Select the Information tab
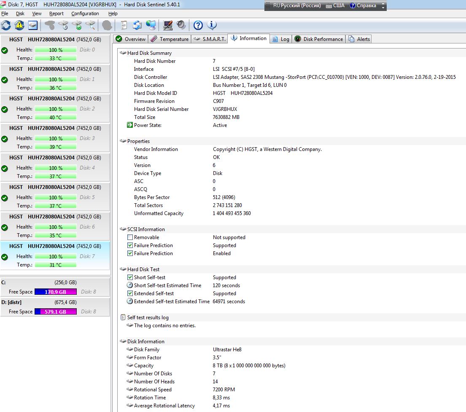 pos(249,38)
